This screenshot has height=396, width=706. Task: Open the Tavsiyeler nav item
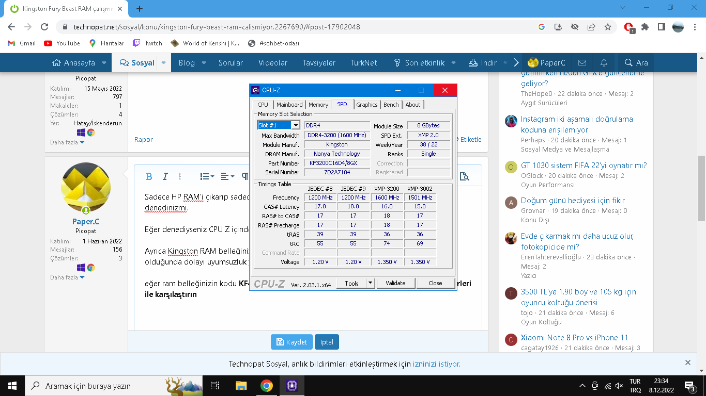point(319,63)
